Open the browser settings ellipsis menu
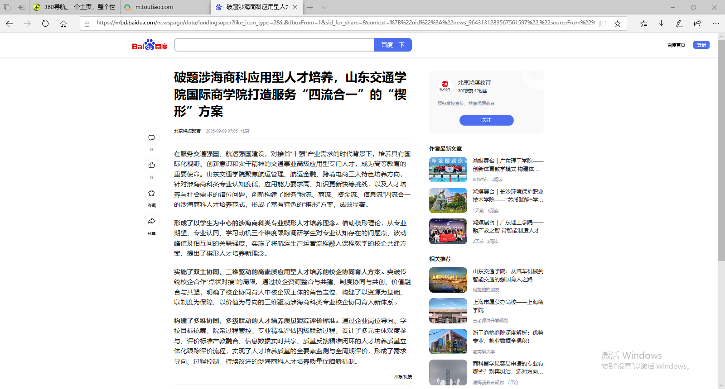Screen dimensions: 725x389 715,24
